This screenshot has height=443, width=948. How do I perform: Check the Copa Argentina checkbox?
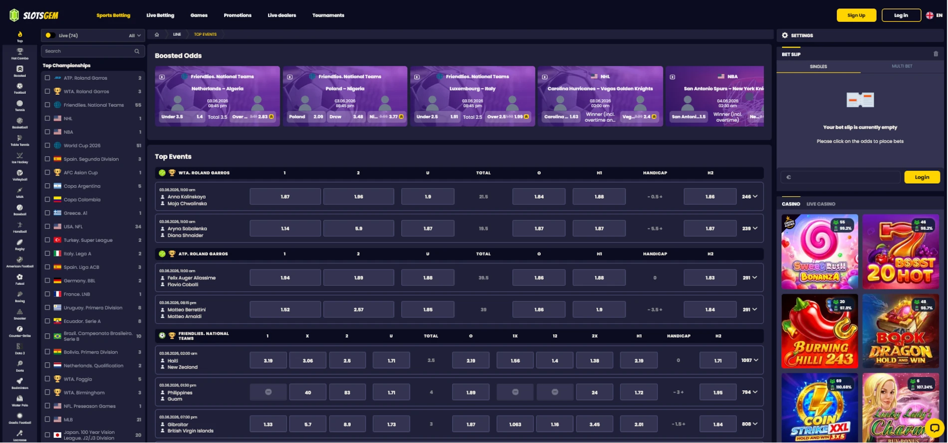click(x=47, y=186)
